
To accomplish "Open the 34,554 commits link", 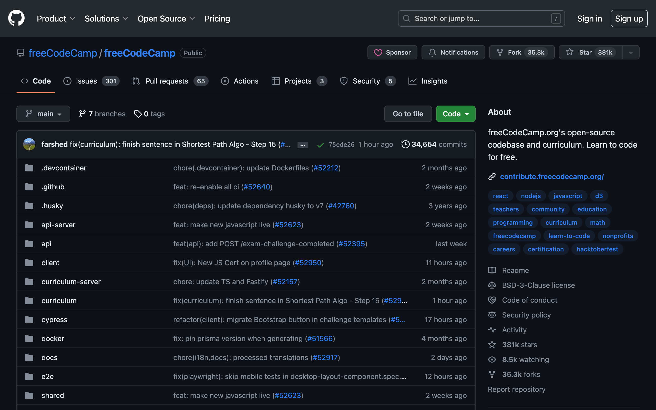I will point(434,144).
